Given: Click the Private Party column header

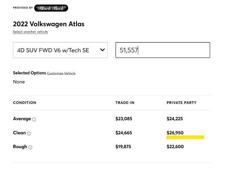Looking at the screenshot, I should click(x=182, y=103).
